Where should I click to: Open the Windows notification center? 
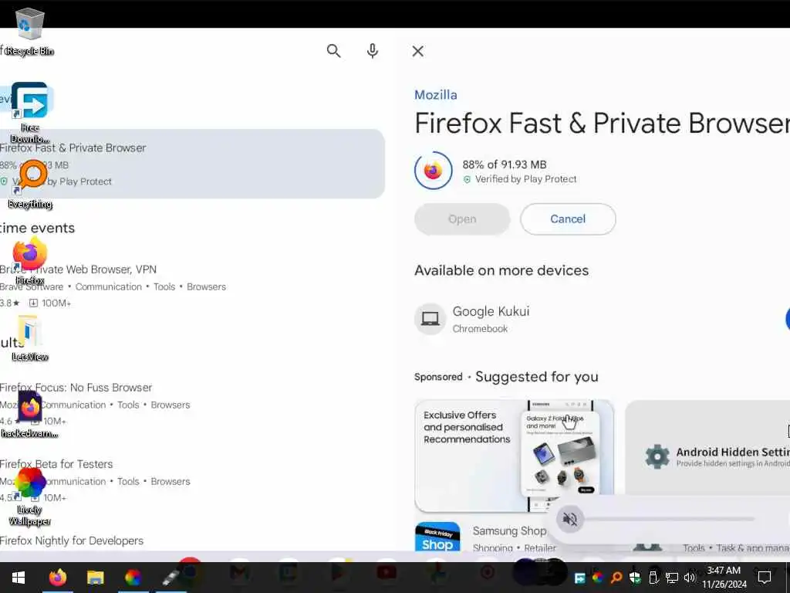coord(765,578)
